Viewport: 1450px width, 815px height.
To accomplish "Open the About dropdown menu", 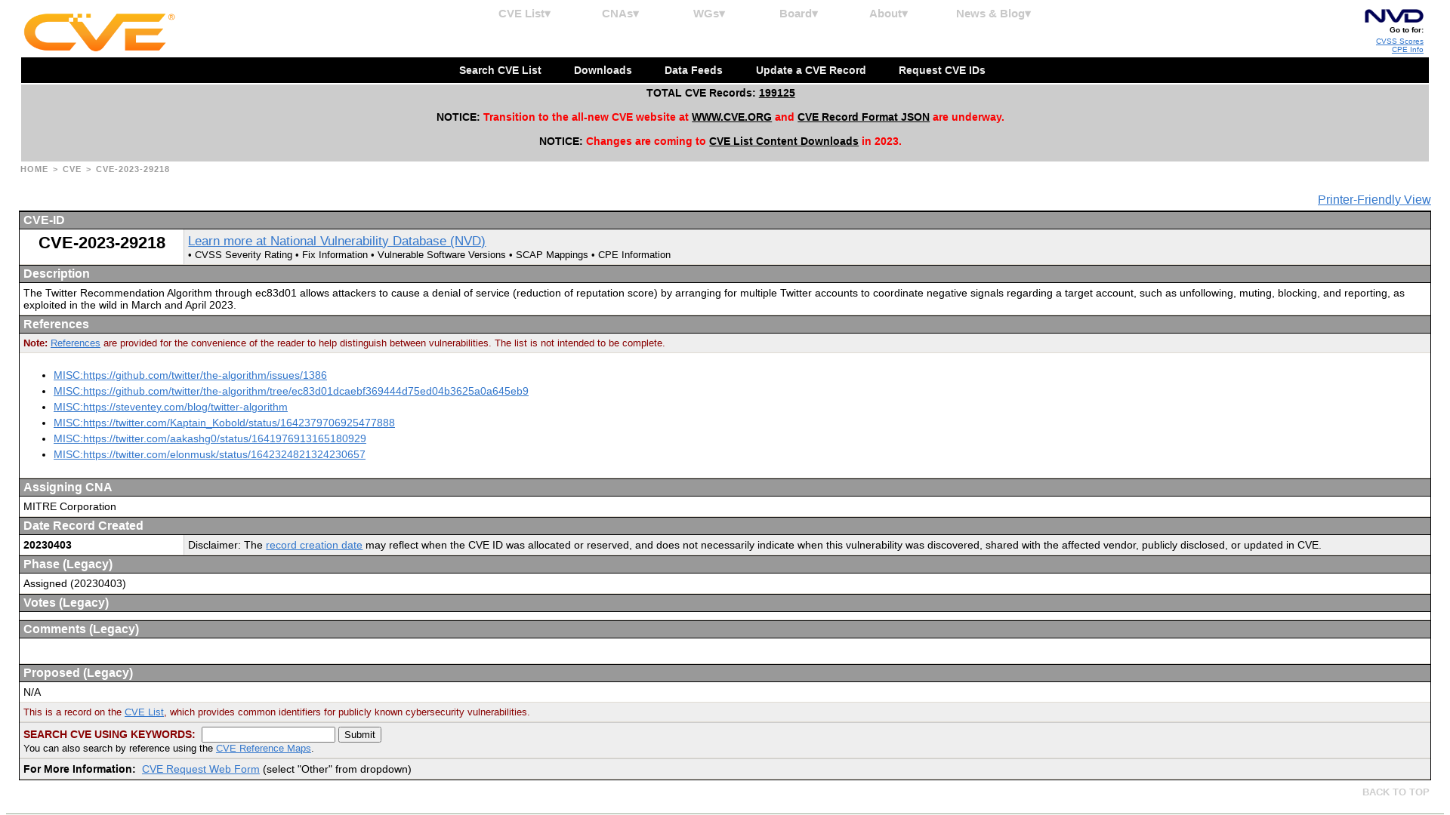I will pos(888,14).
